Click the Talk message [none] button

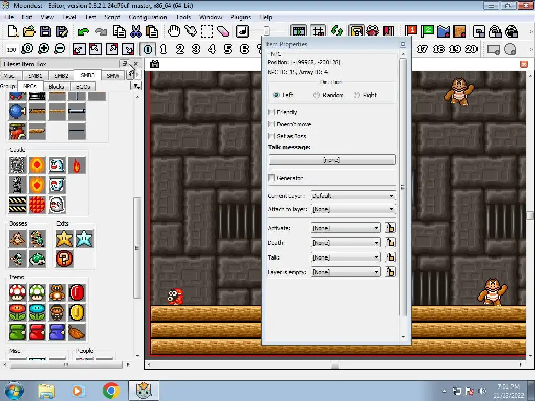332,160
